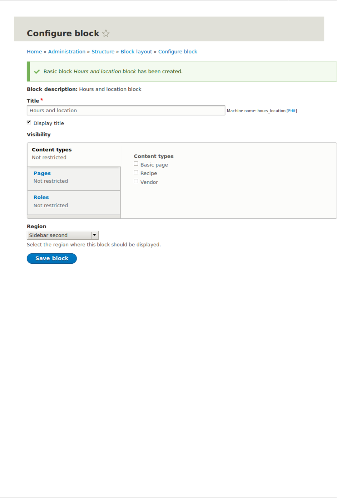The width and height of the screenshot is (337, 498).
Task: Click the Configure block page heading
Action: pos(63,33)
